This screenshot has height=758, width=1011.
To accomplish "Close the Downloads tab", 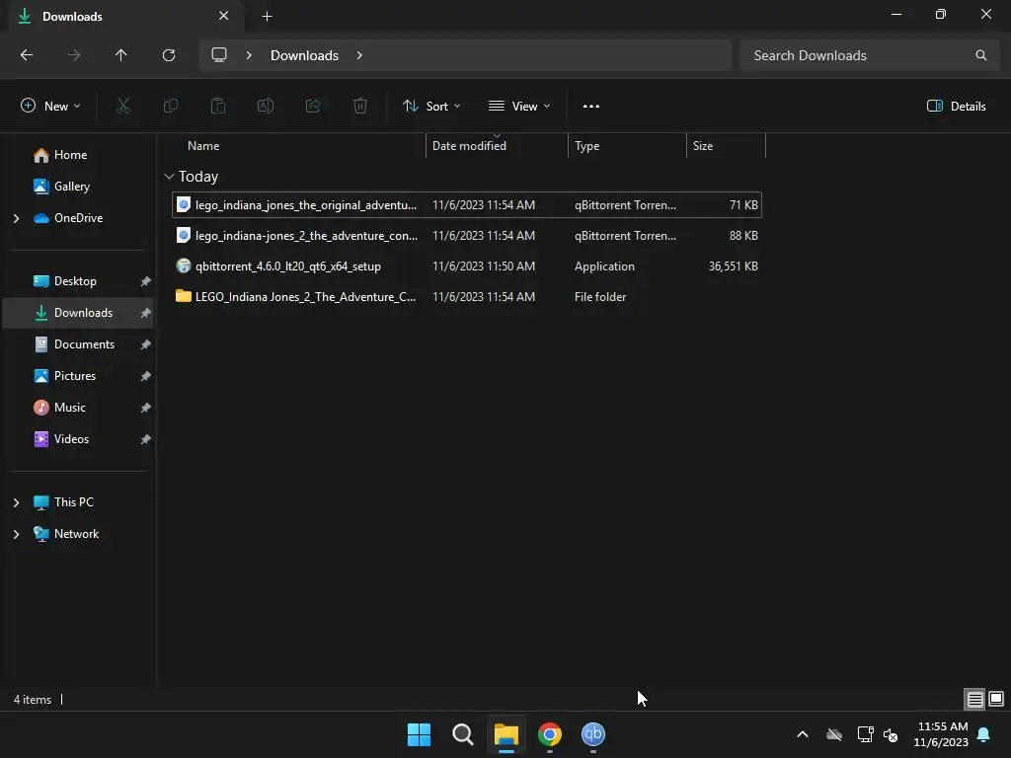I will pyautogui.click(x=224, y=16).
